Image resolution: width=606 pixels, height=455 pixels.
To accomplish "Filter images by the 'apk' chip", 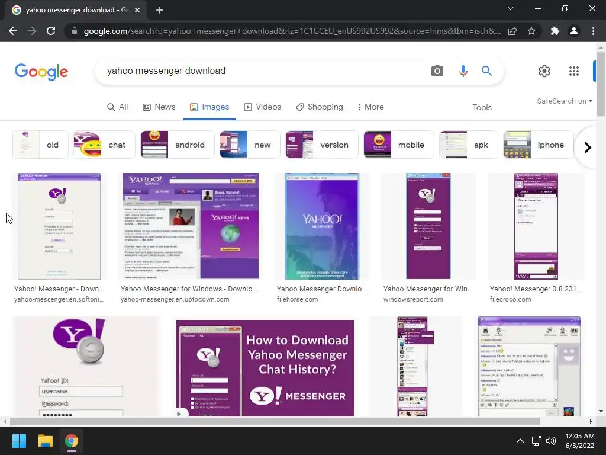I will coord(469,145).
